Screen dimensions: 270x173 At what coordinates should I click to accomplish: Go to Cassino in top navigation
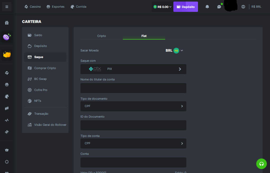click(x=33, y=7)
